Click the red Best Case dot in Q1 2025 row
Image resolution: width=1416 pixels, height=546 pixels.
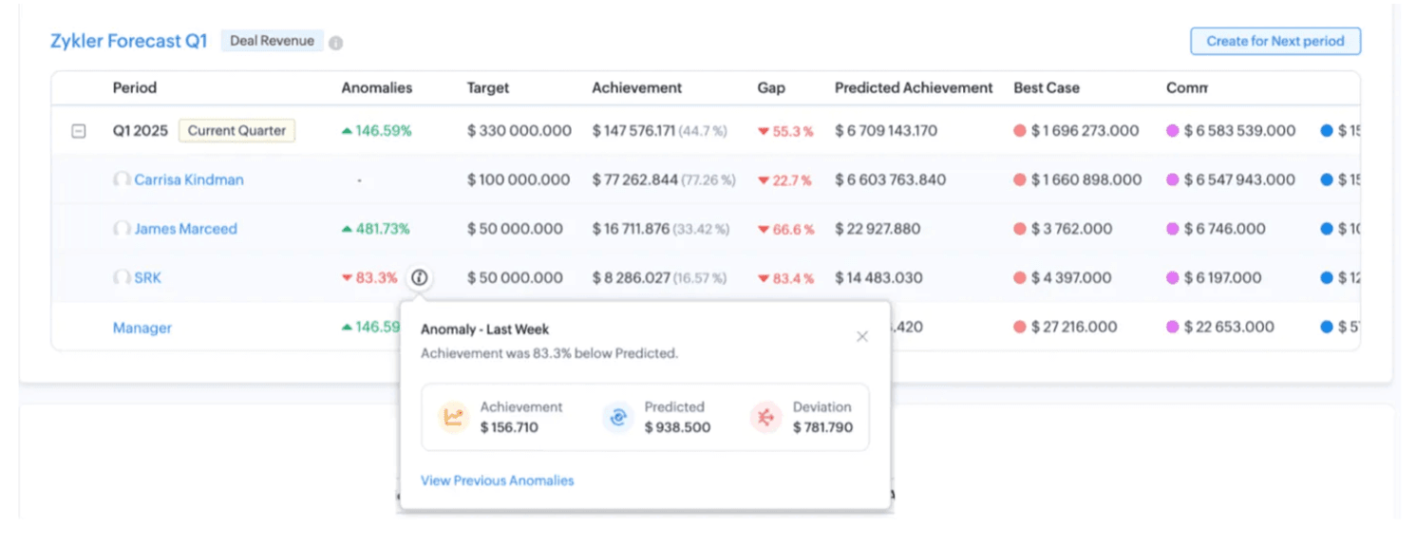click(x=1020, y=131)
